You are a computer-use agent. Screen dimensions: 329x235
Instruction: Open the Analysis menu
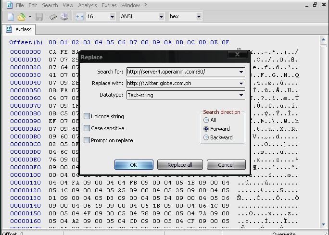88,5
